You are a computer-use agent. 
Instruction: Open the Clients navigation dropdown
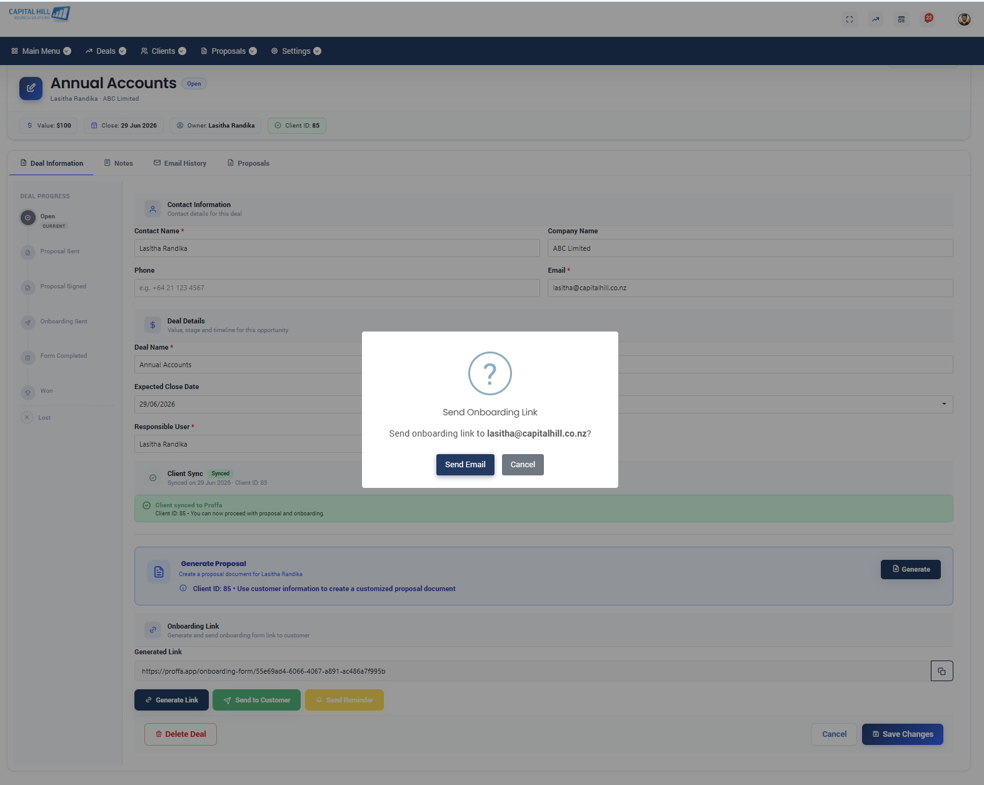[x=163, y=51]
